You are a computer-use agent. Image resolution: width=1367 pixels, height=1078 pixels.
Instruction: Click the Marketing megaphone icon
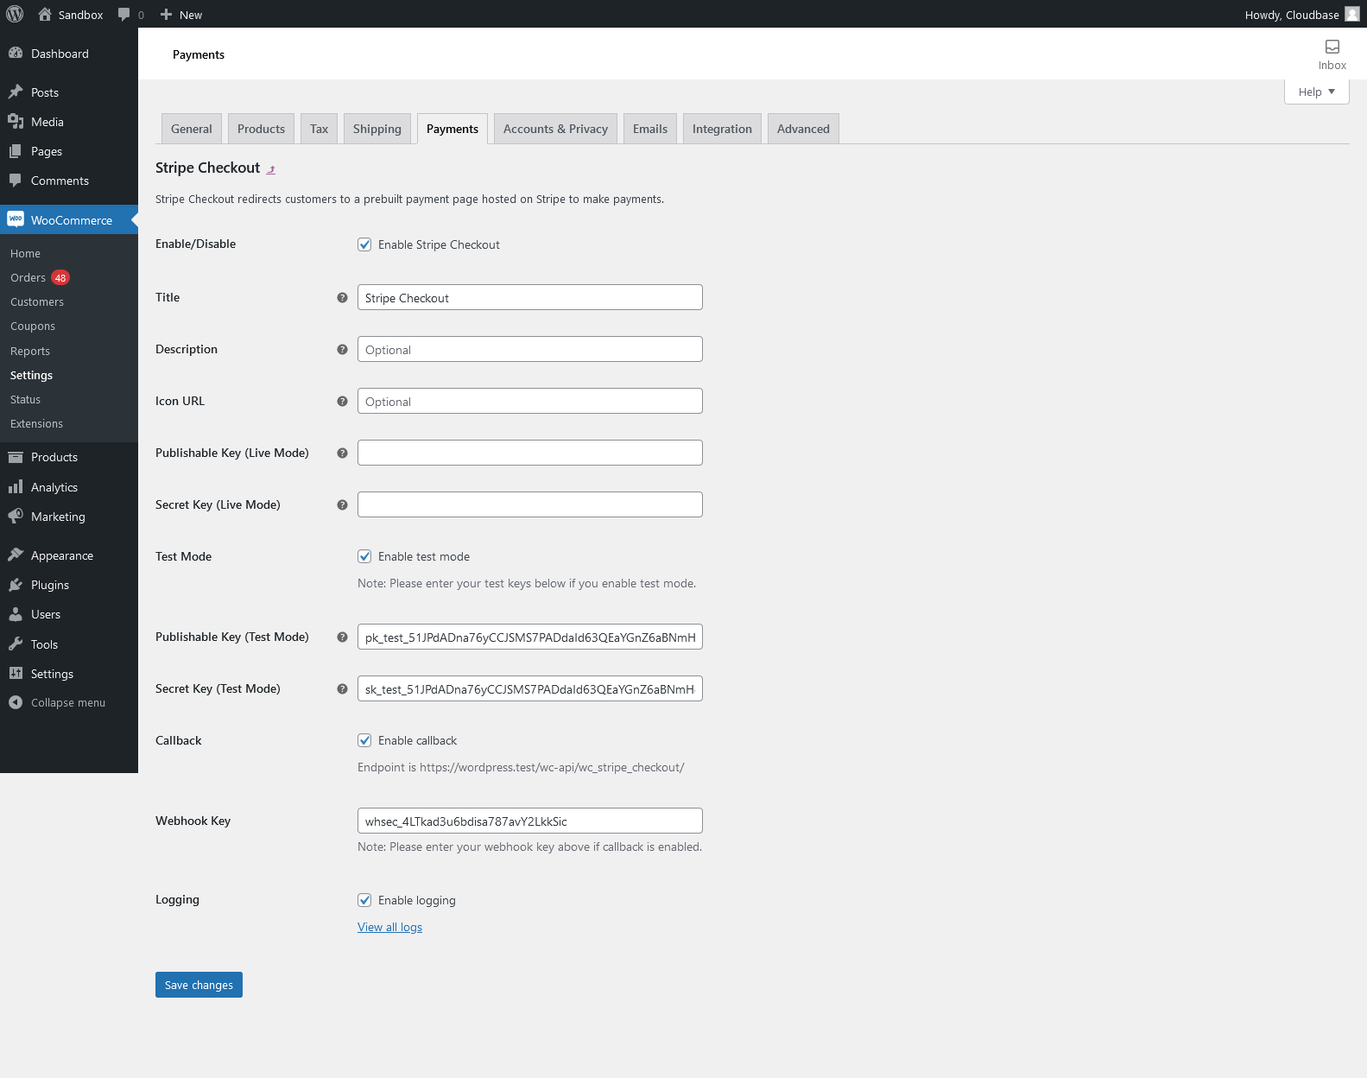pos(16,516)
